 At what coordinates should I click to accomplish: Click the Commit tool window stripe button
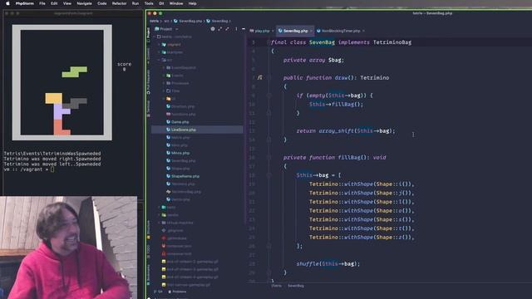click(x=148, y=56)
